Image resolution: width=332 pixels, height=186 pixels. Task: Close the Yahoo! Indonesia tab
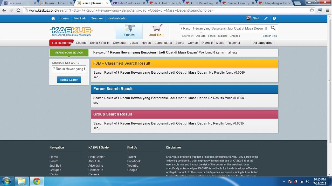(144, 3)
